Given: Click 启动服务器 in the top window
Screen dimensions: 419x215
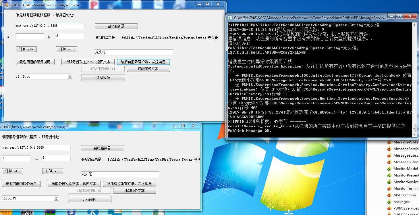Looking at the screenshot, I should click(x=116, y=26).
